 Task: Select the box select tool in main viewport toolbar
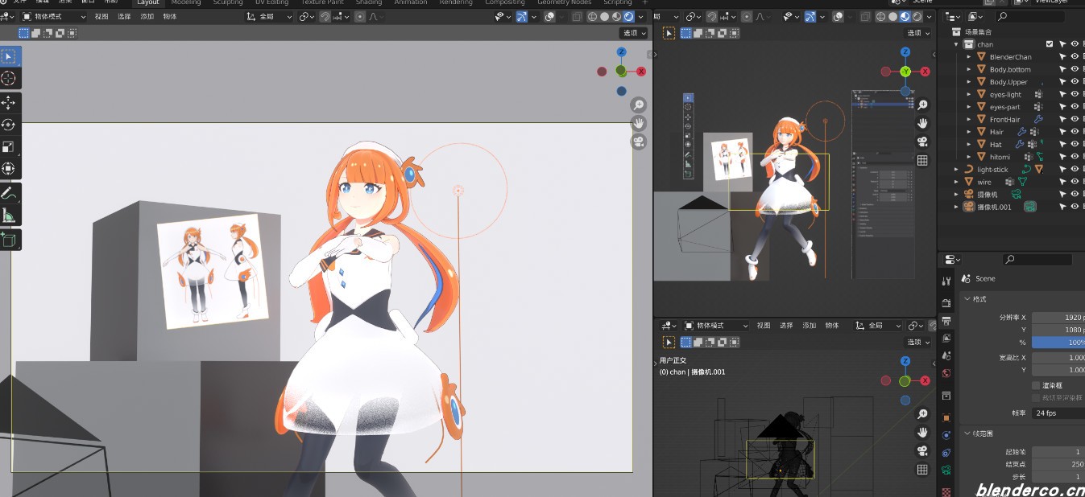pyautogui.click(x=10, y=56)
